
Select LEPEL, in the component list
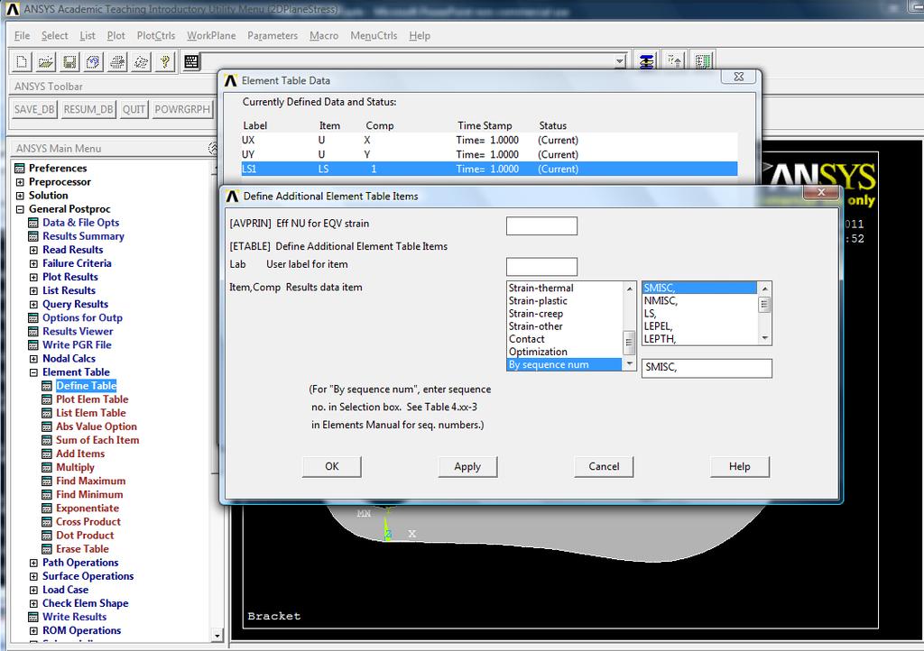click(x=699, y=326)
